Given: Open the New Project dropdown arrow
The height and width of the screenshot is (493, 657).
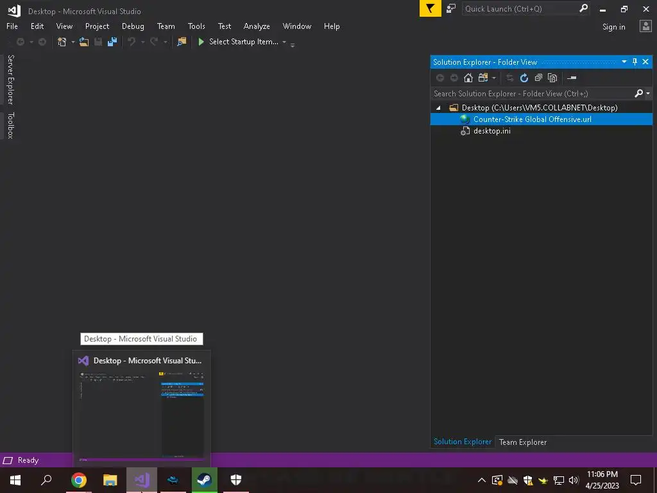Looking at the screenshot, I should [73, 42].
